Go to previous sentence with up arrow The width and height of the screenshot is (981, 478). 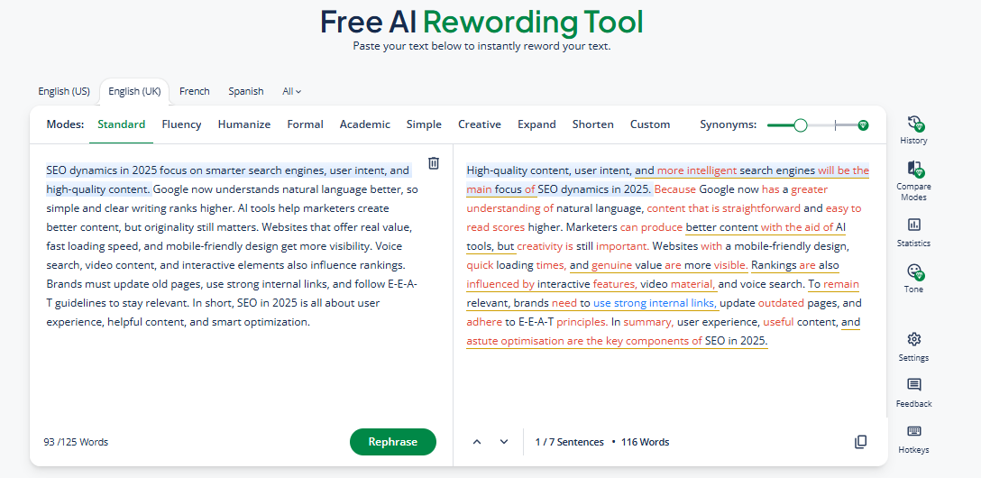point(477,442)
